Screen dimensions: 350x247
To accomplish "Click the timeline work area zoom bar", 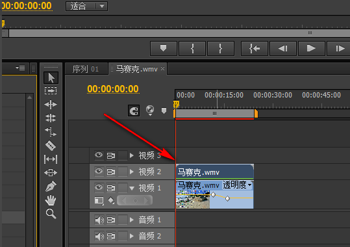I will pyautogui.click(x=215, y=114).
